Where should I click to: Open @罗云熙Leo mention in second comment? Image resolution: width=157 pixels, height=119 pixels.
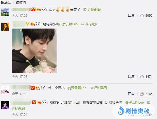(68, 24)
